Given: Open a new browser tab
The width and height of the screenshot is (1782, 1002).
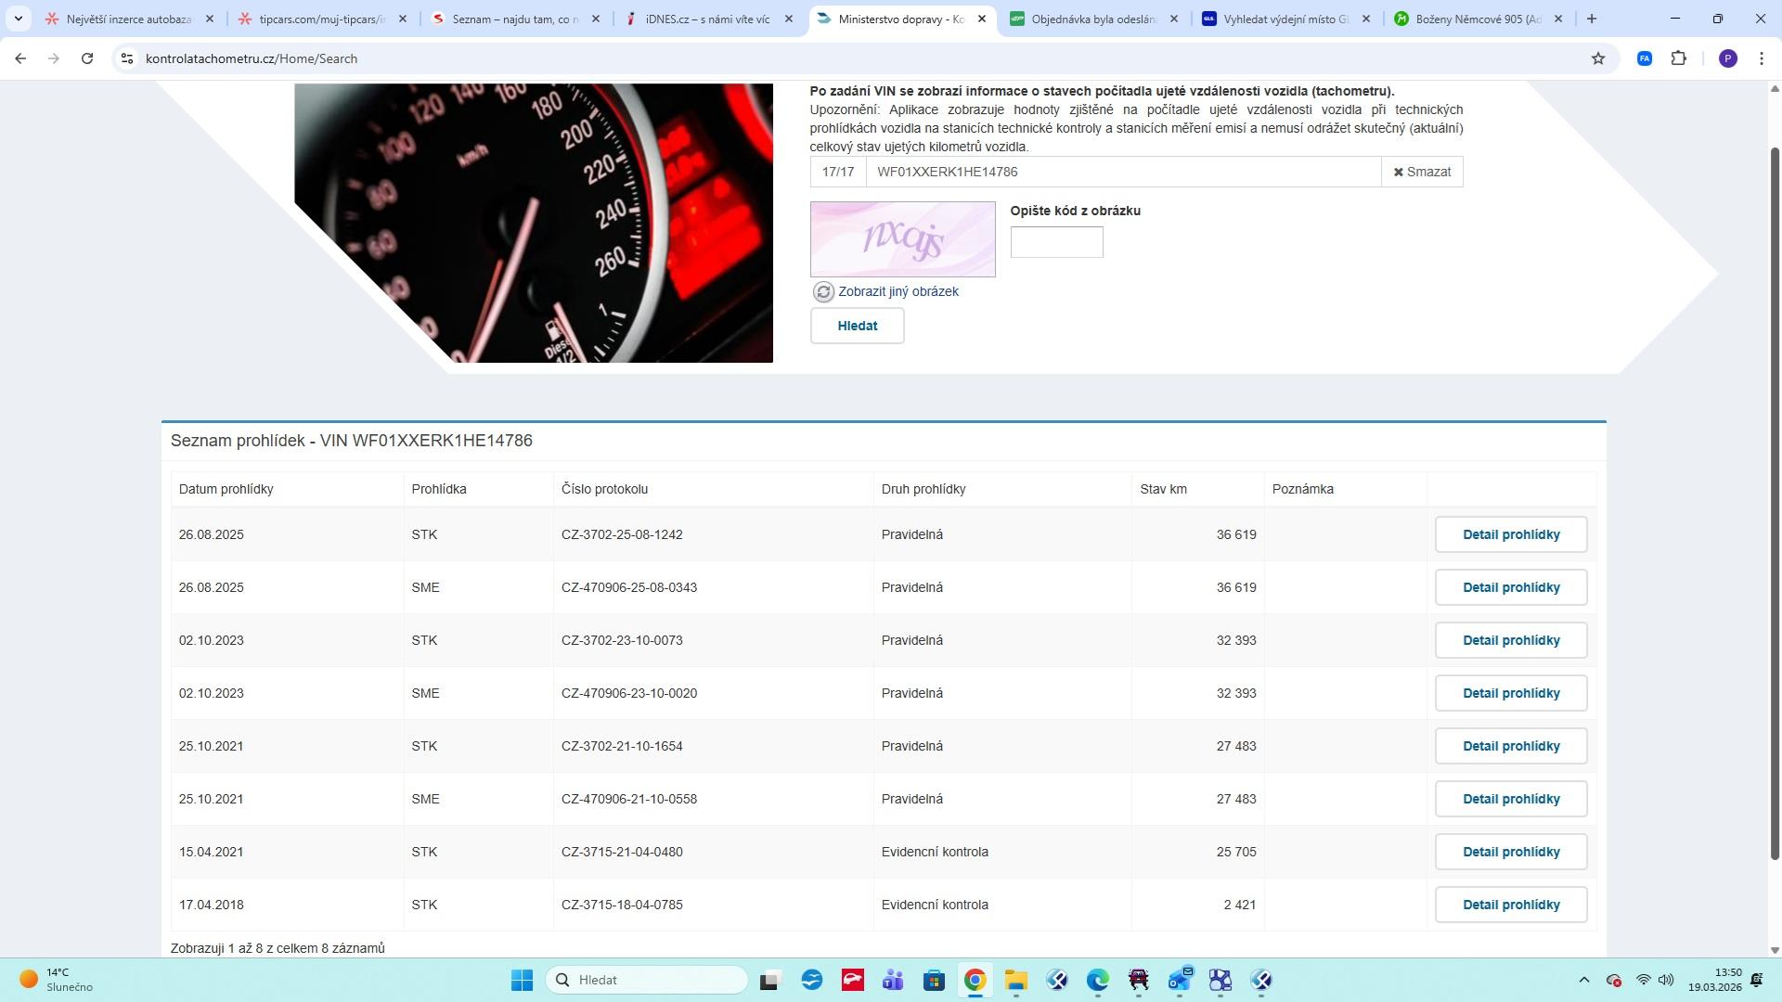Looking at the screenshot, I should 1592,19.
